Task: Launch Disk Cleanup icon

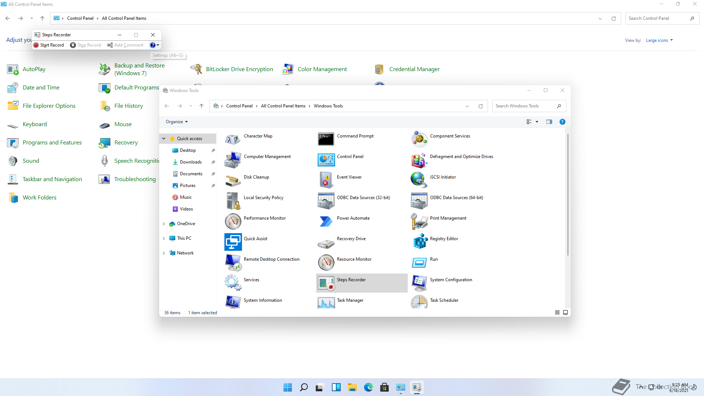Action: (x=233, y=180)
